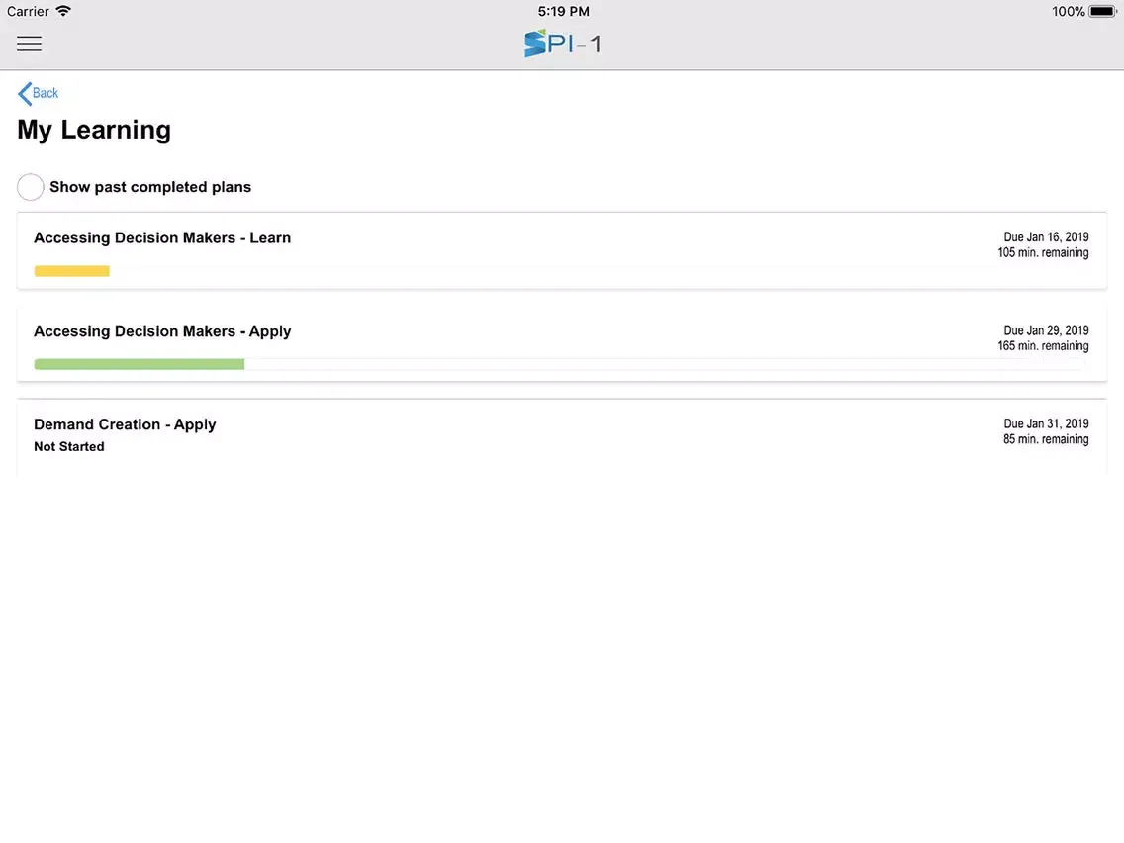This screenshot has width=1124, height=843.
Task: Click the Show past completed plans label
Action: click(x=150, y=187)
